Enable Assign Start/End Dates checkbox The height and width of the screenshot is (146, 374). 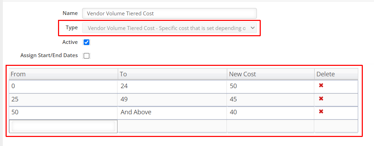point(87,55)
